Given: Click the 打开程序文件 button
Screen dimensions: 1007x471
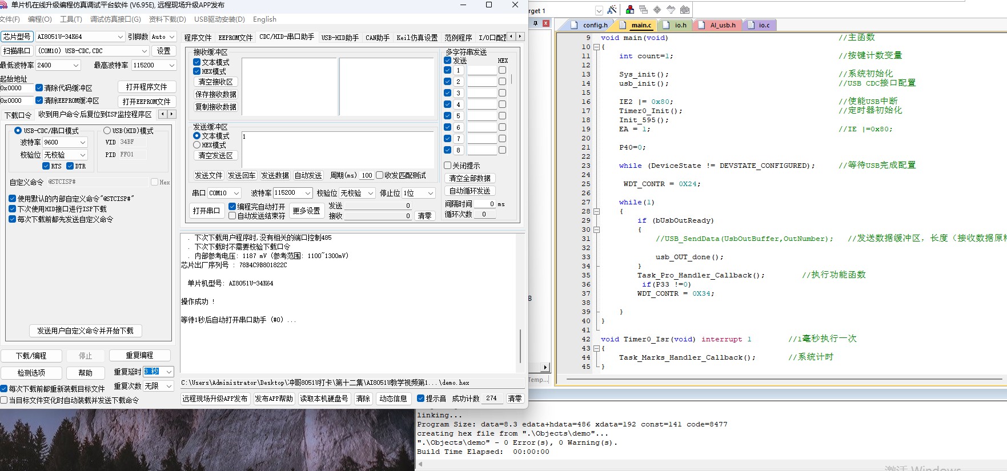Looking at the screenshot, I should (146, 87).
